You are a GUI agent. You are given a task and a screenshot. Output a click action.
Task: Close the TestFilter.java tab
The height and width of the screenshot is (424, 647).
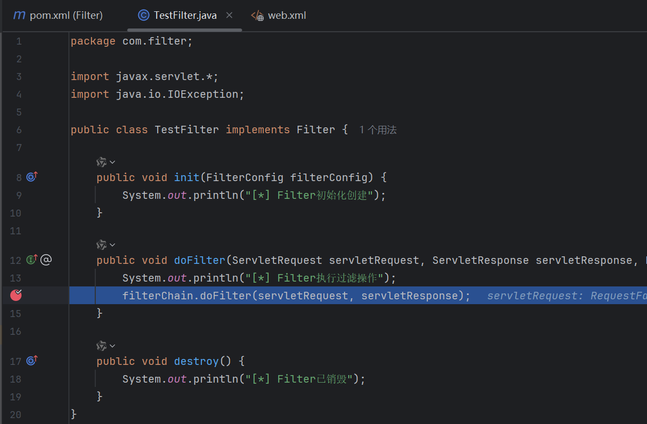(229, 15)
